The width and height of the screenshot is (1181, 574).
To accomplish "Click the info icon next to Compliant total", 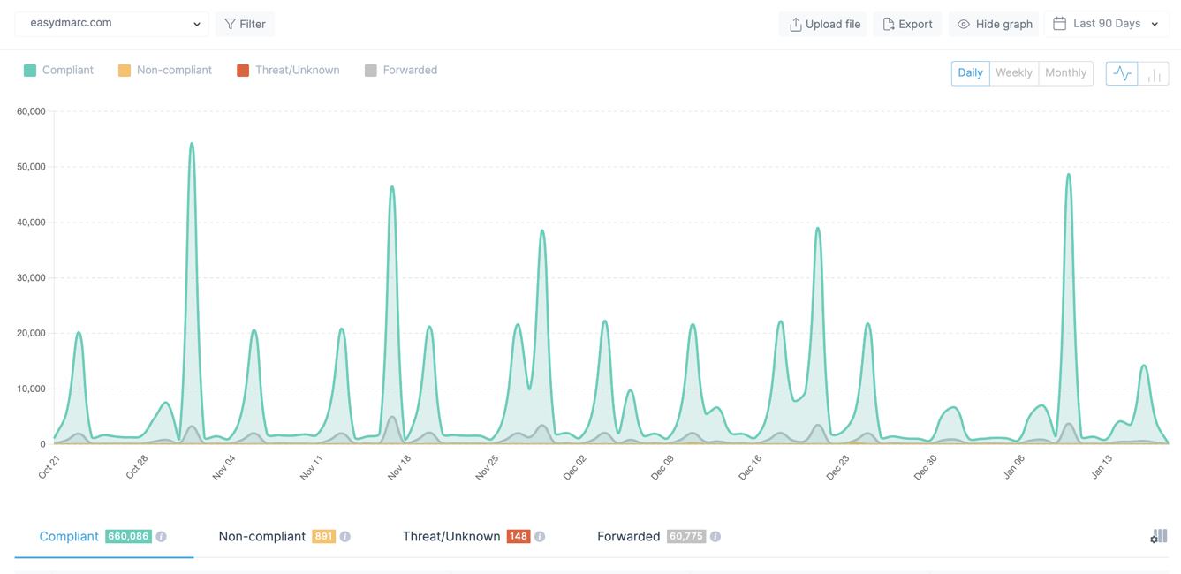I will pos(162,536).
